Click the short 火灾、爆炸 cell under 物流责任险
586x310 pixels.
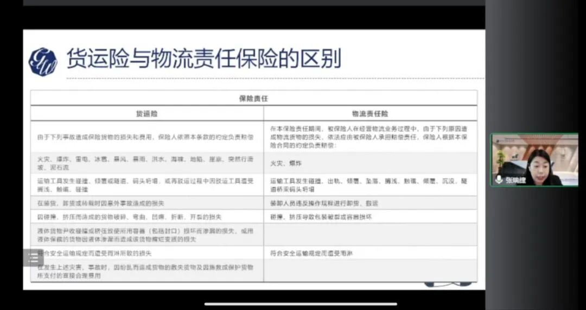(370, 163)
